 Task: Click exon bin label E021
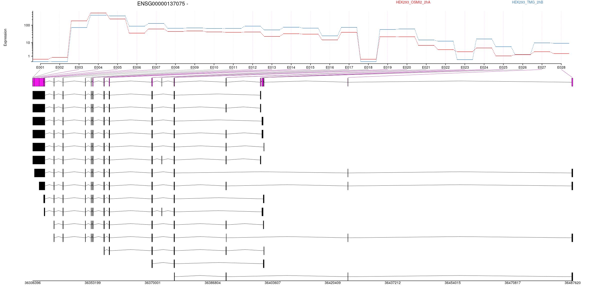pyautogui.click(x=426, y=67)
